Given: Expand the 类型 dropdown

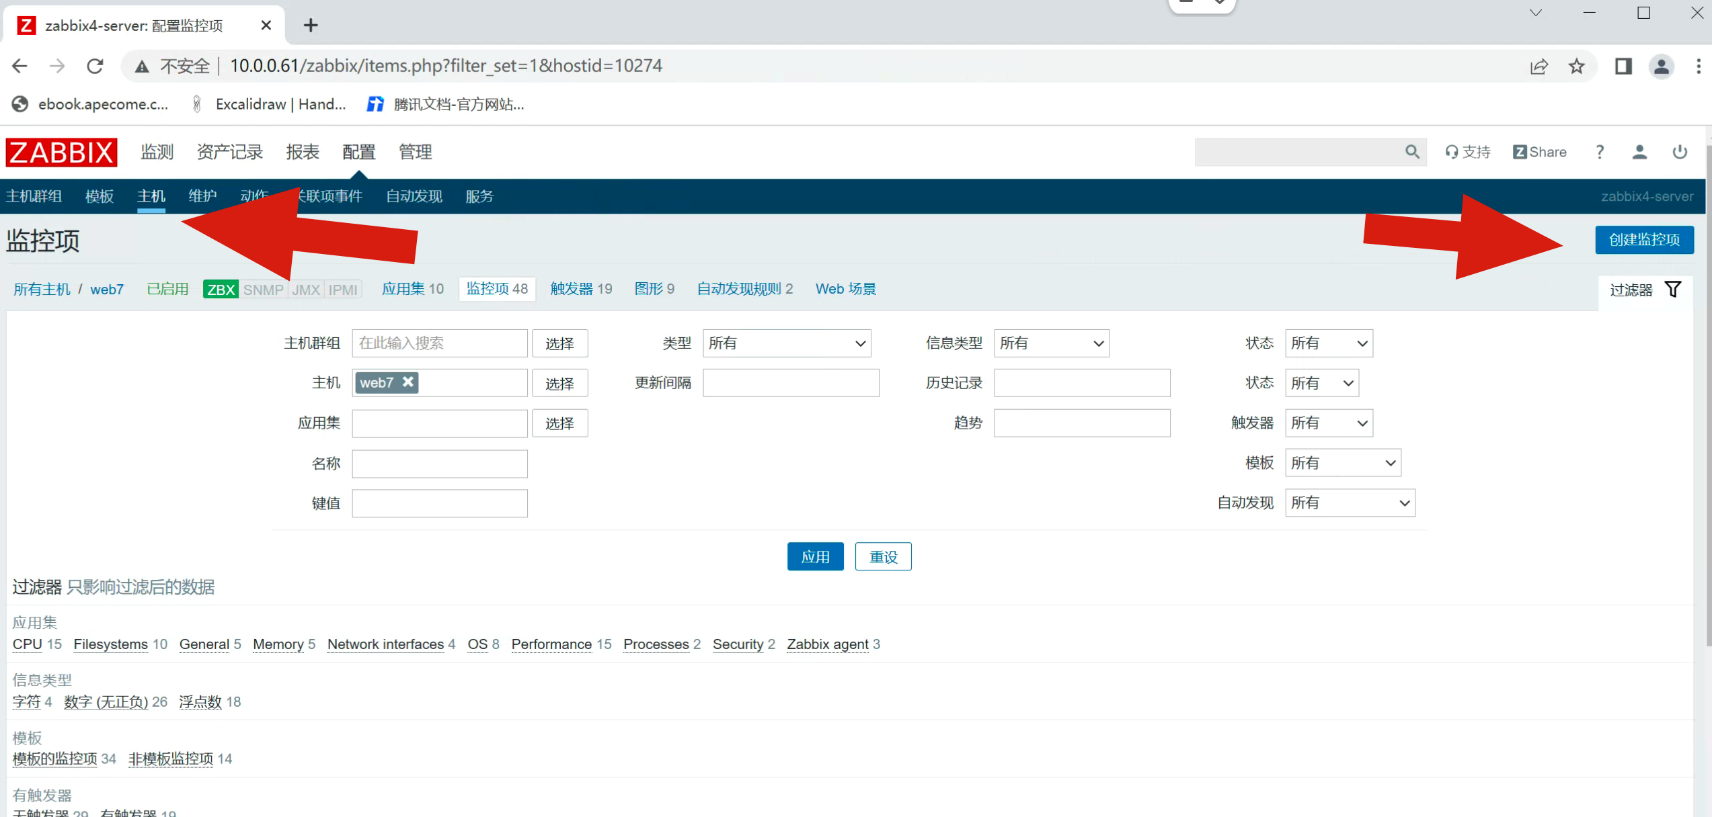Looking at the screenshot, I should 786,343.
